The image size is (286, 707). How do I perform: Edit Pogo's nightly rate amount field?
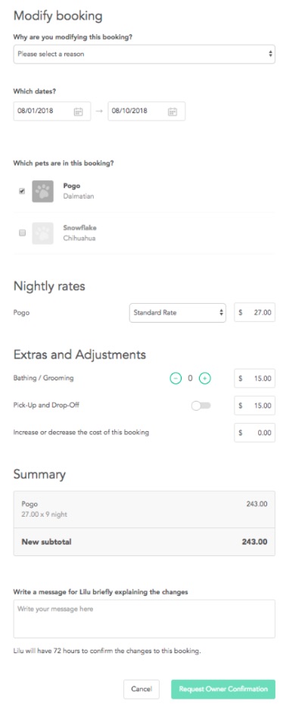point(254,312)
